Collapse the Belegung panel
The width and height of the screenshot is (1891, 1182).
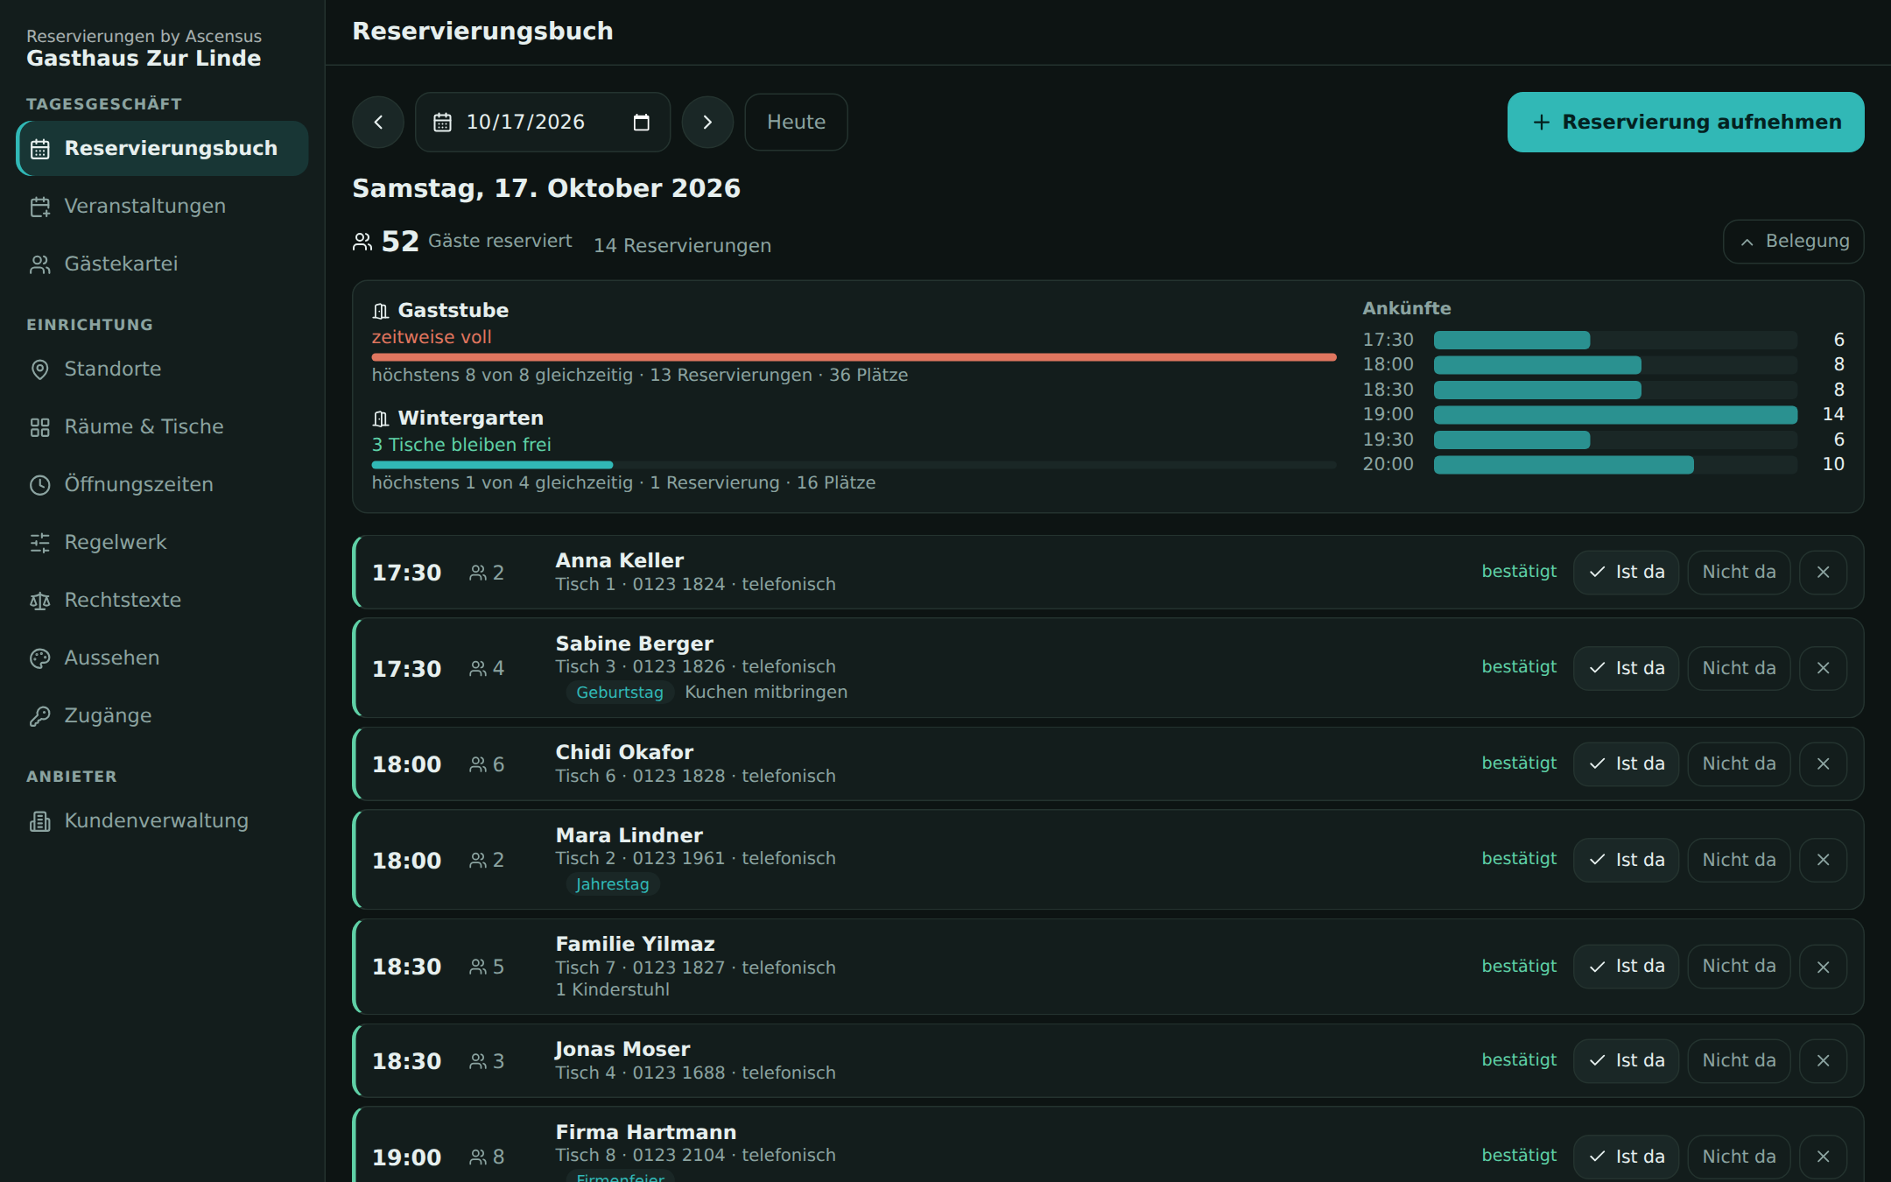coord(1793,241)
